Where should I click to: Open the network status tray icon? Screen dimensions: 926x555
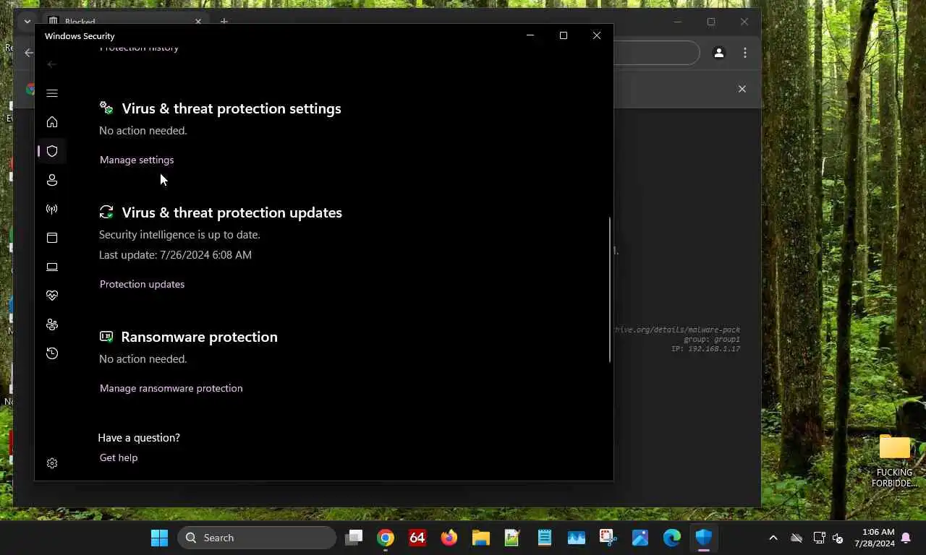(819, 538)
